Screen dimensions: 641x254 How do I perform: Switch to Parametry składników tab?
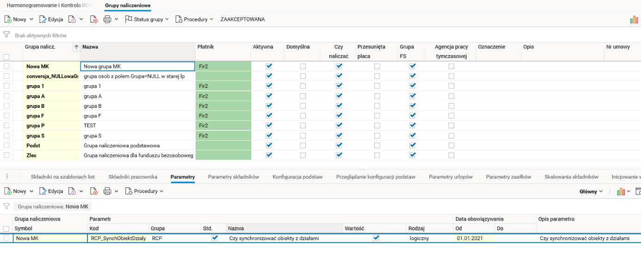click(233, 177)
